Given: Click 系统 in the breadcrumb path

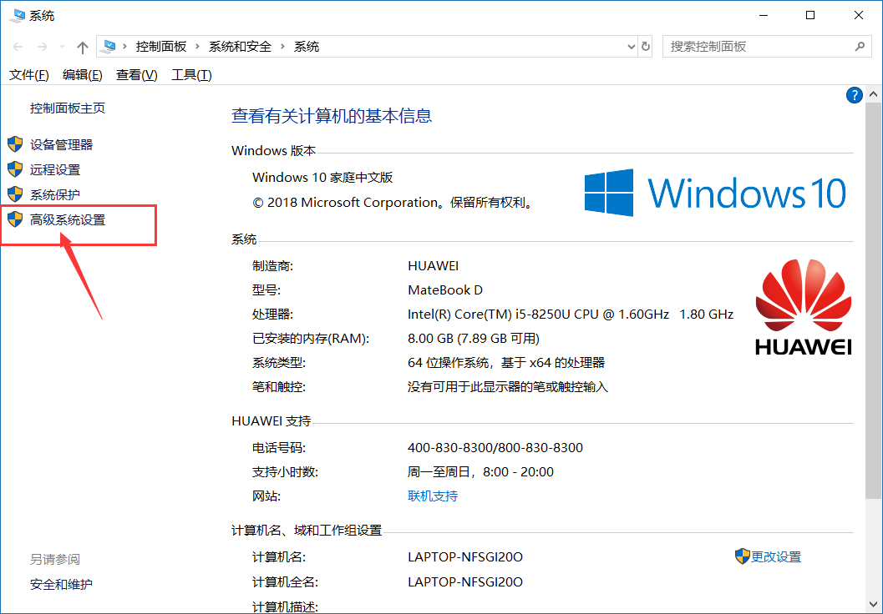Looking at the screenshot, I should (307, 47).
